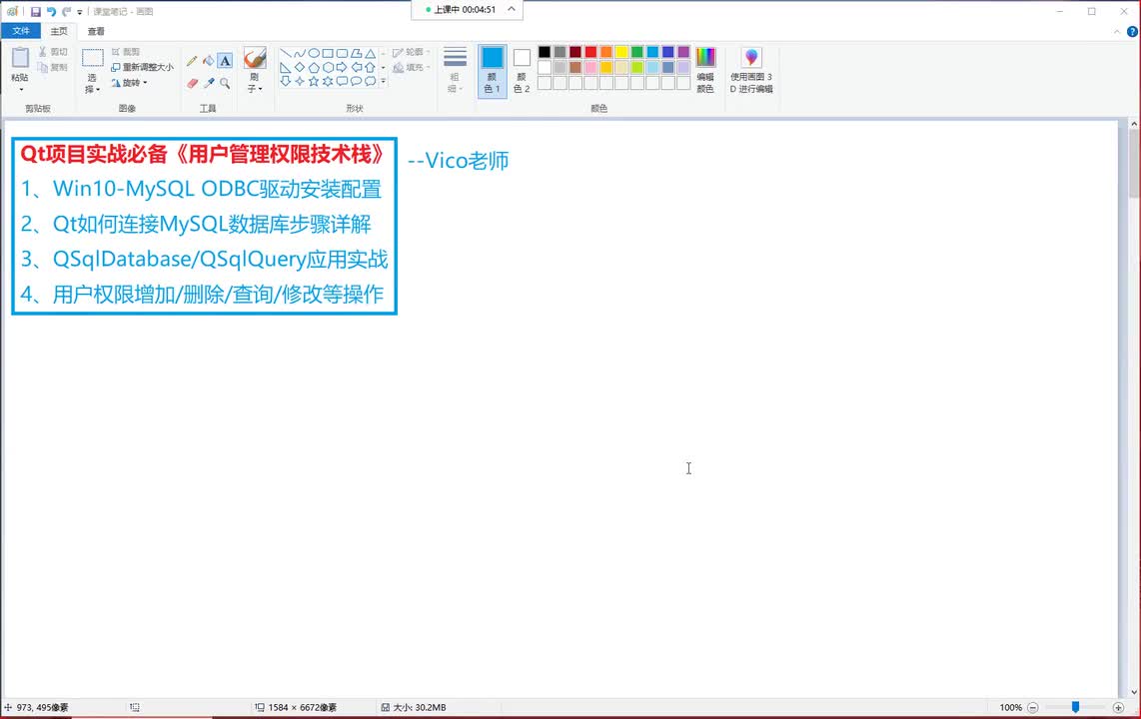
Task: Choose the straight Line shape
Action: click(286, 53)
